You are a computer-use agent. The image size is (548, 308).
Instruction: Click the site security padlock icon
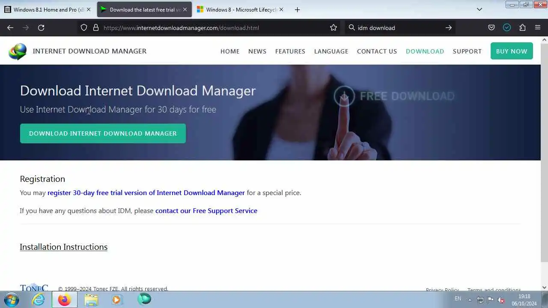pos(96,28)
